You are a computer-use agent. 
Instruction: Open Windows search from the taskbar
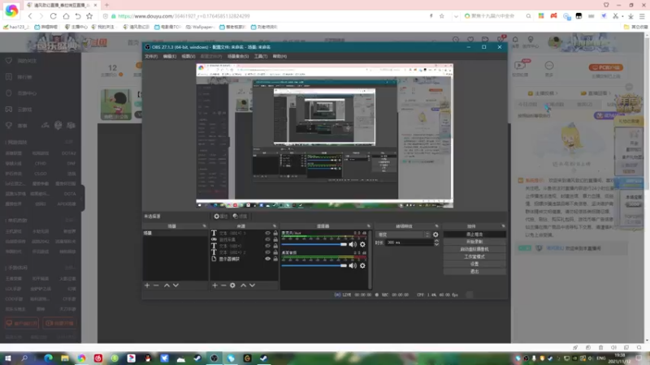(x=24, y=358)
